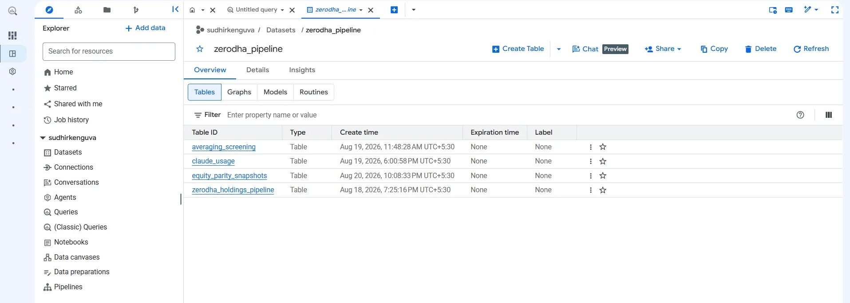Viewport: 850px width, 303px height.
Task: Open the git branch icon tab
Action: click(x=136, y=10)
